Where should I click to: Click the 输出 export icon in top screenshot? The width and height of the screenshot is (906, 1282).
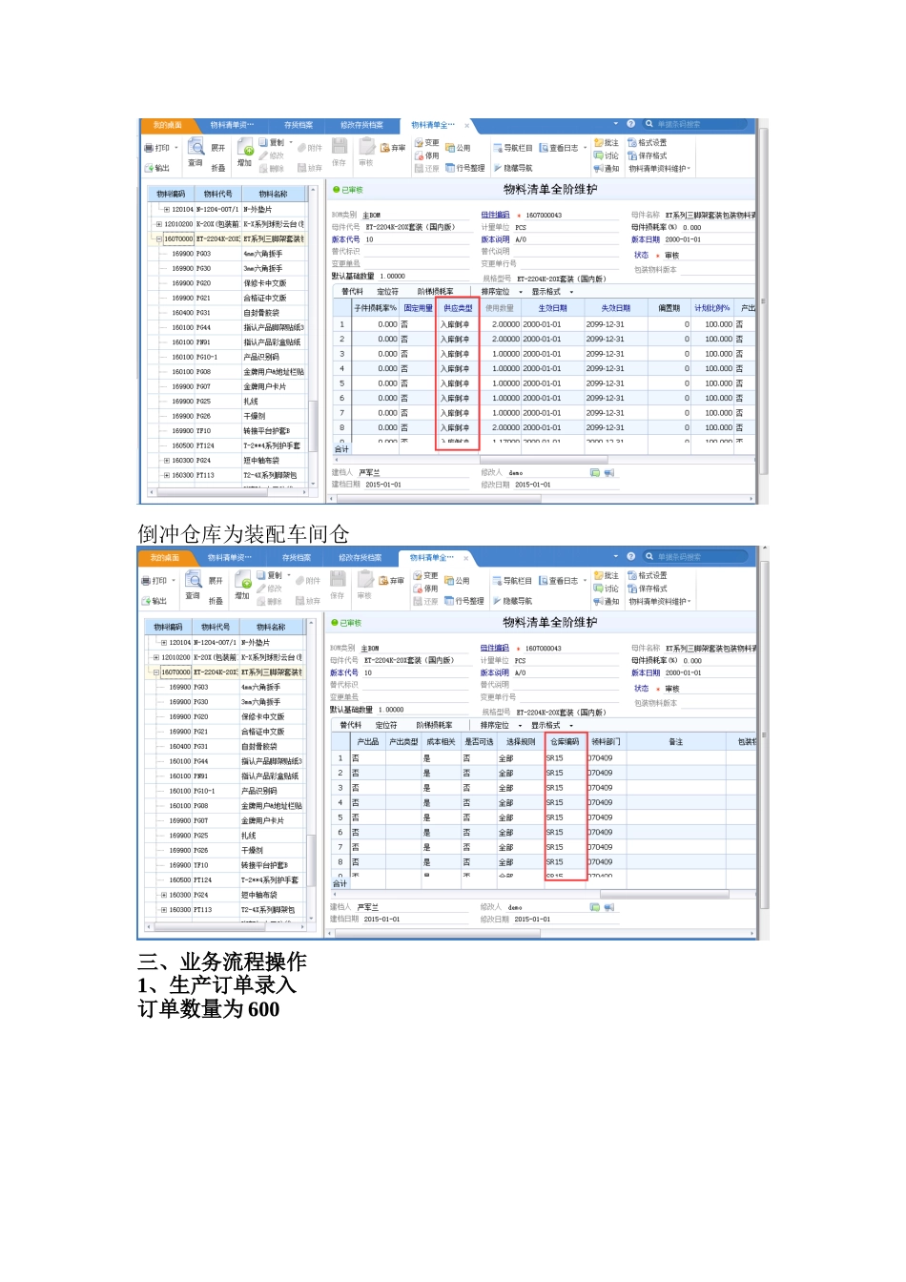click(150, 168)
